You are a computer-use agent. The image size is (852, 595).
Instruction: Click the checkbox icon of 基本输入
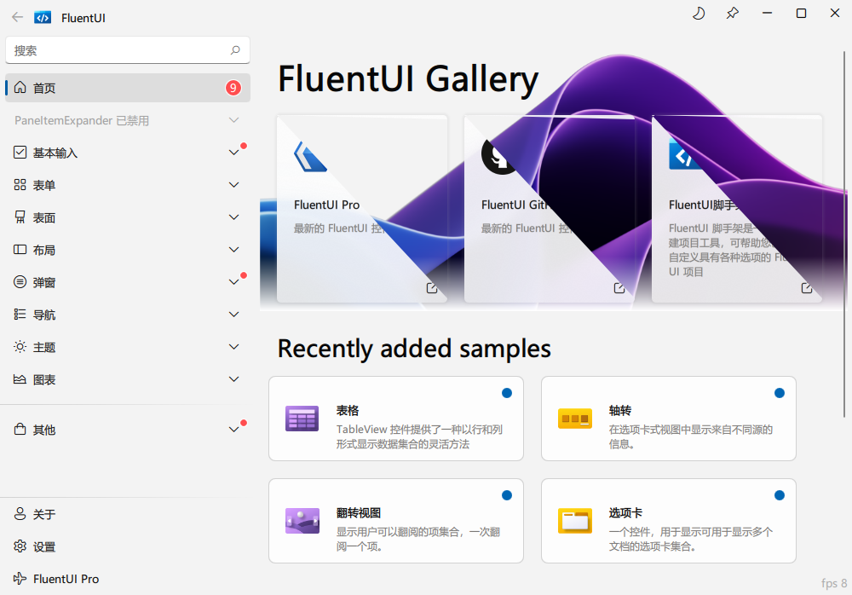(20, 153)
